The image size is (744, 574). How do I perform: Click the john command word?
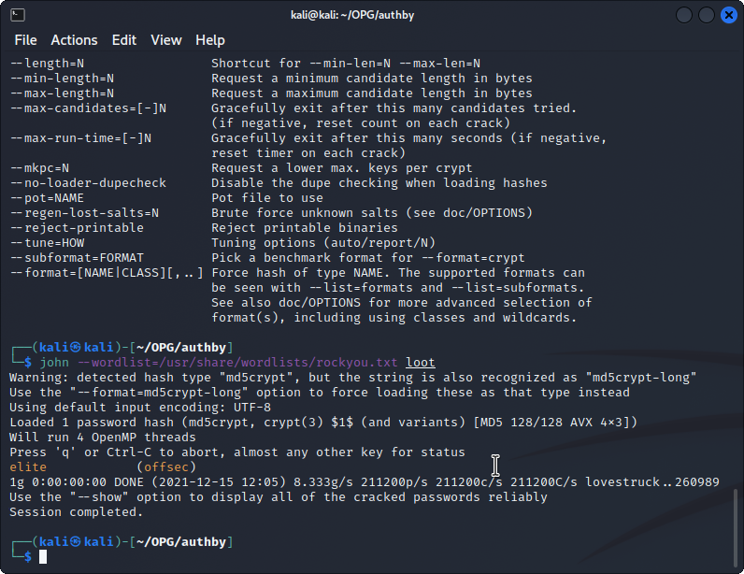pyautogui.click(x=54, y=363)
